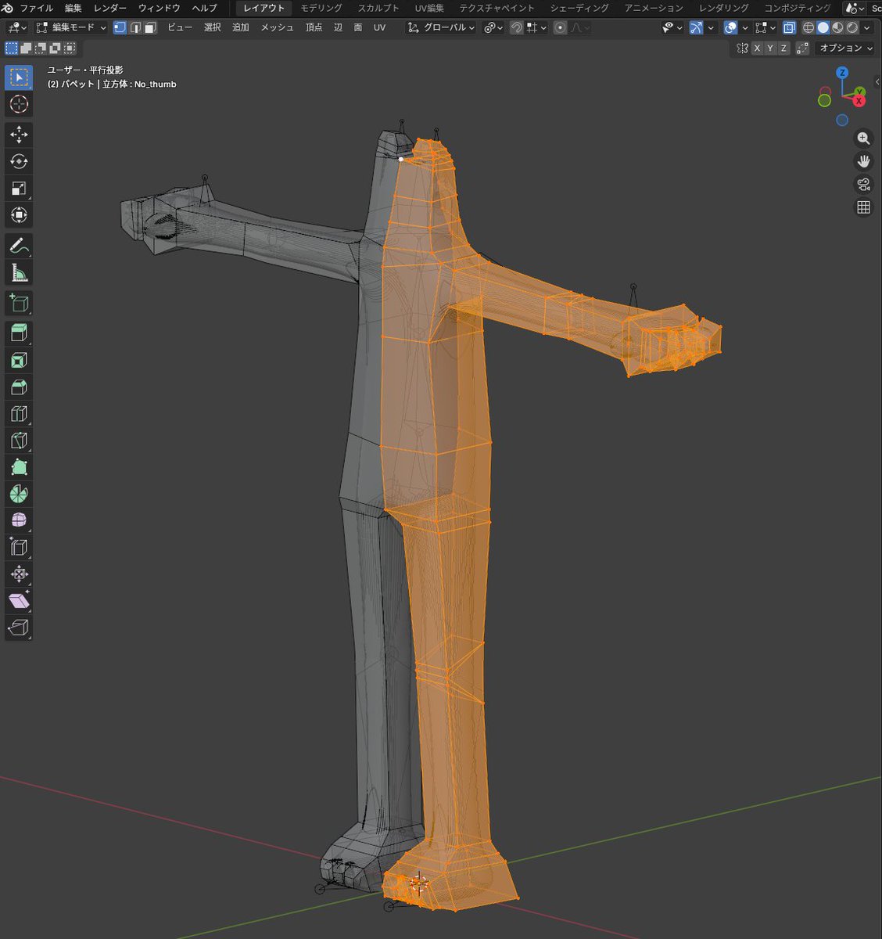Switch perspective/orthographic with grid icon
Viewport: 882px width, 939px height.
coord(863,207)
